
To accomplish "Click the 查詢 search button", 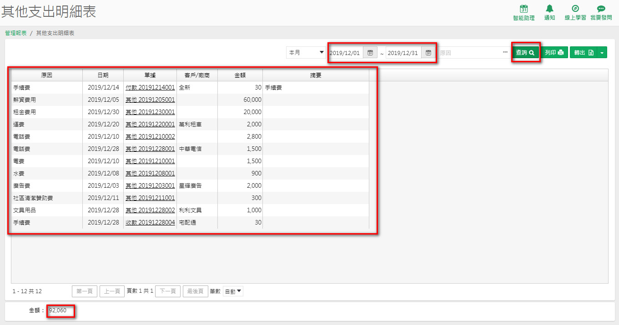I will 525,52.
